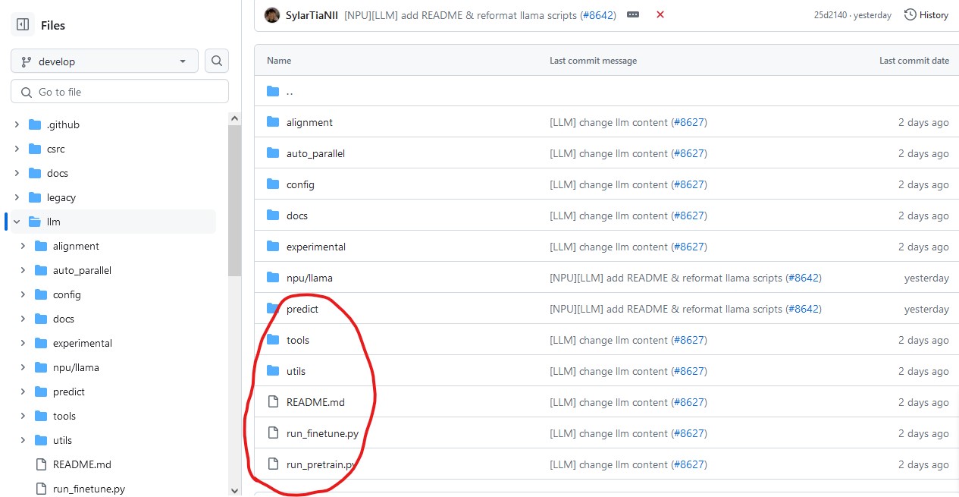Click the README.md file icon in file list
Screen dimensions: 959x497
(273, 402)
